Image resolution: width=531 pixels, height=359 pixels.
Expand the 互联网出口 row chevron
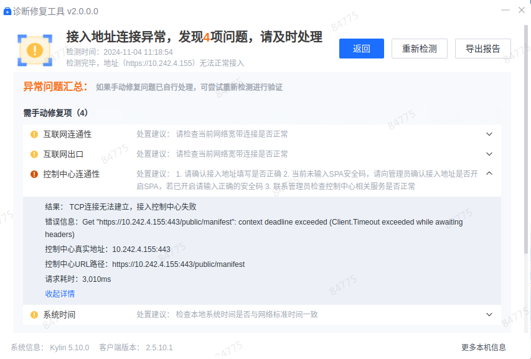[x=489, y=154]
